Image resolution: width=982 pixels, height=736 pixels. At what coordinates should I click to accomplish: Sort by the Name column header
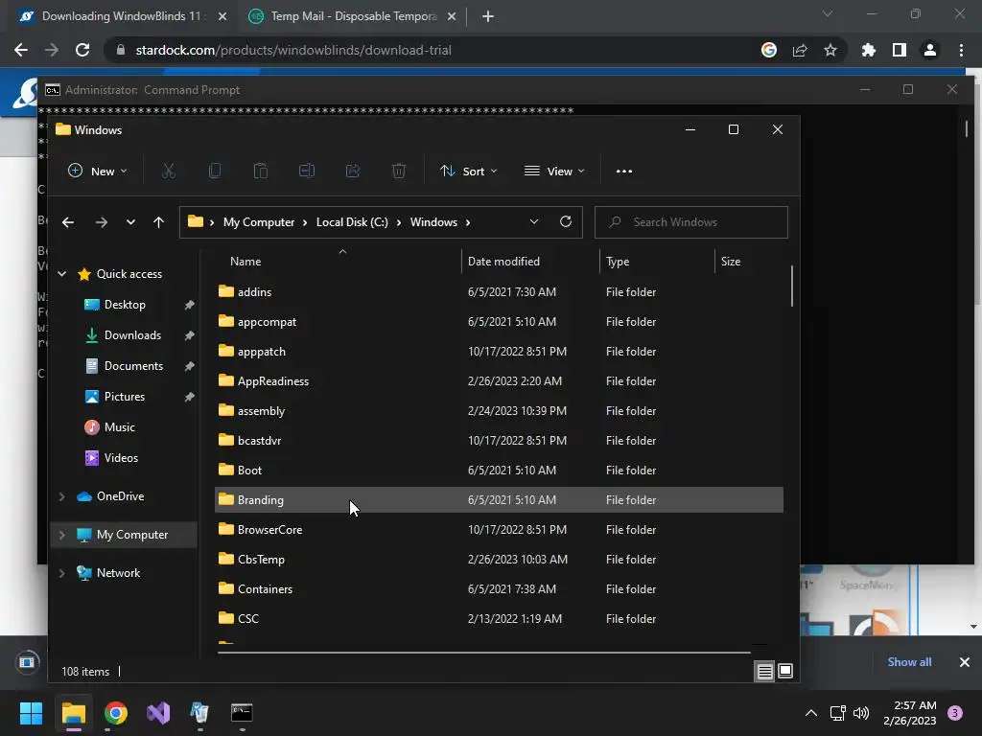245,262
